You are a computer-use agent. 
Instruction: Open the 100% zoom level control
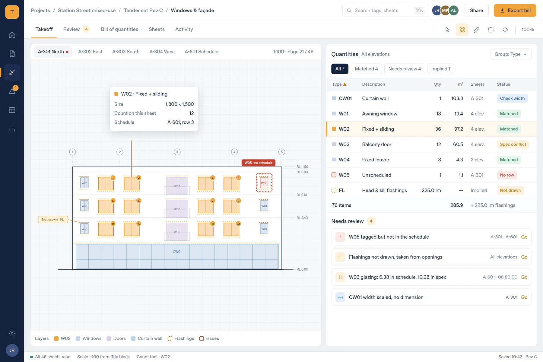[x=528, y=30]
